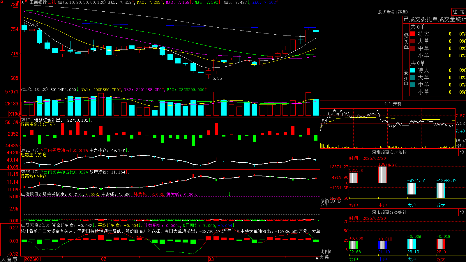Open 设 settings for 深圳超赢实时监控
466x262 pixels.
coord(462,152)
